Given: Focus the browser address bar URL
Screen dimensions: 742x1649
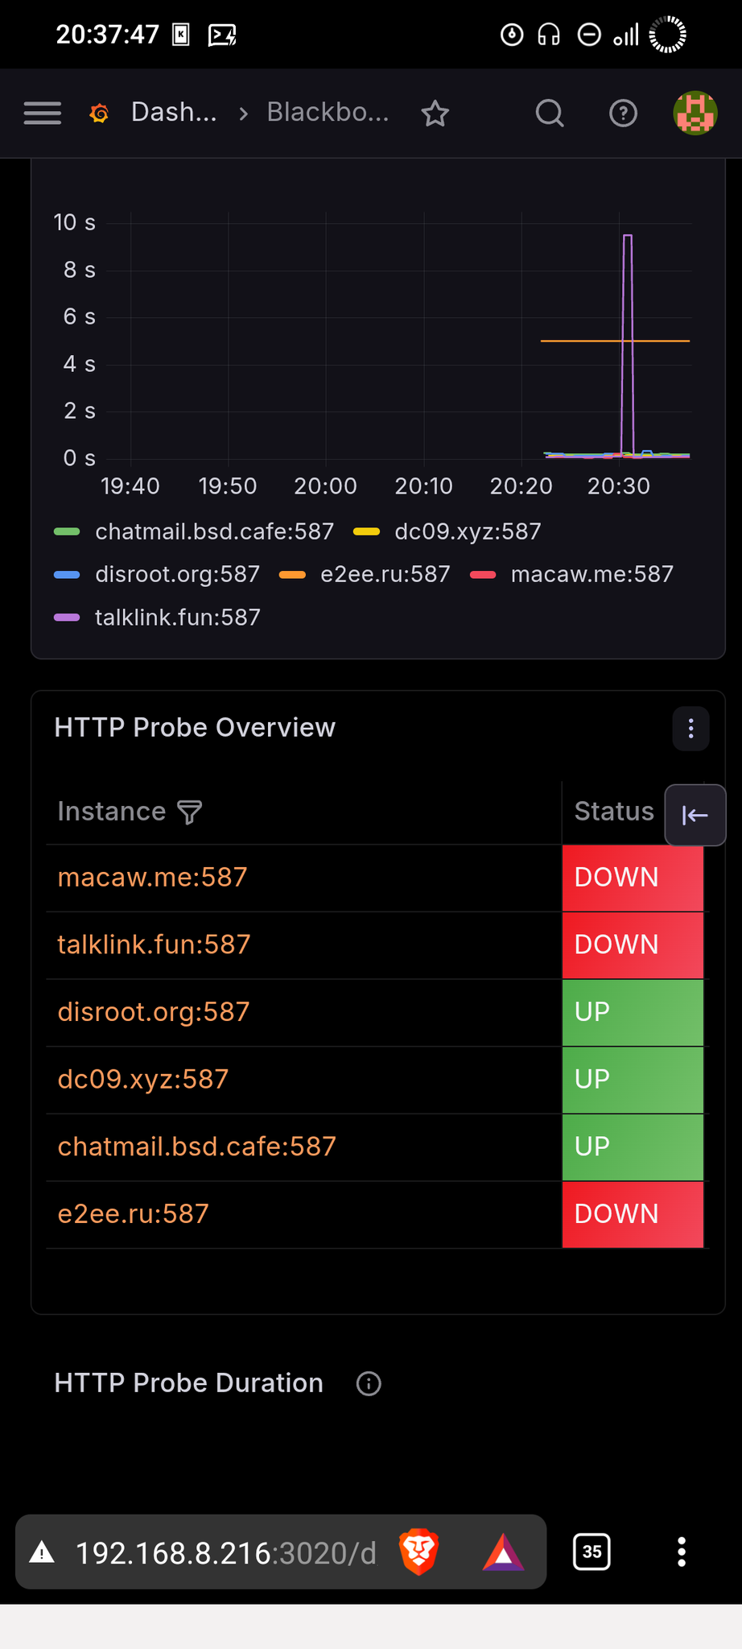Looking at the screenshot, I should (226, 1553).
